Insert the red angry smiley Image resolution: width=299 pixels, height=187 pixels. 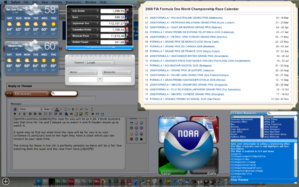pyautogui.click(x=131, y=139)
